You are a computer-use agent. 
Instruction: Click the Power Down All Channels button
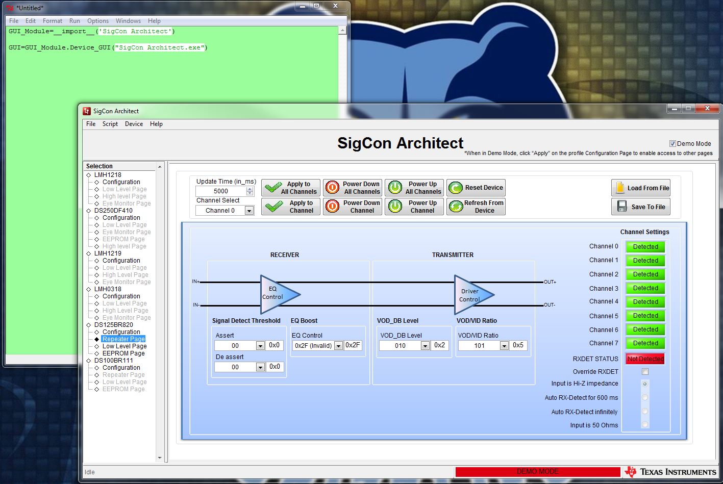click(x=353, y=188)
